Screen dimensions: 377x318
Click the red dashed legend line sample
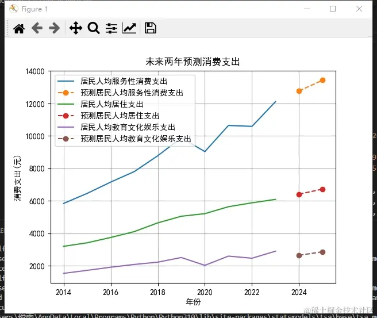click(x=66, y=116)
